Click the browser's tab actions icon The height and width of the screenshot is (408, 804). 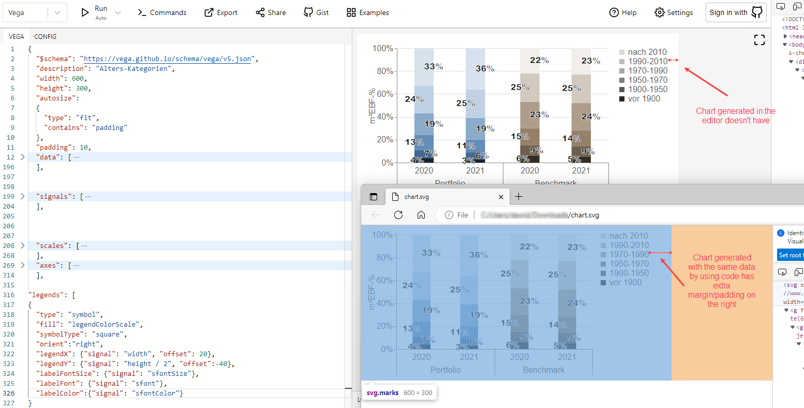(x=374, y=197)
